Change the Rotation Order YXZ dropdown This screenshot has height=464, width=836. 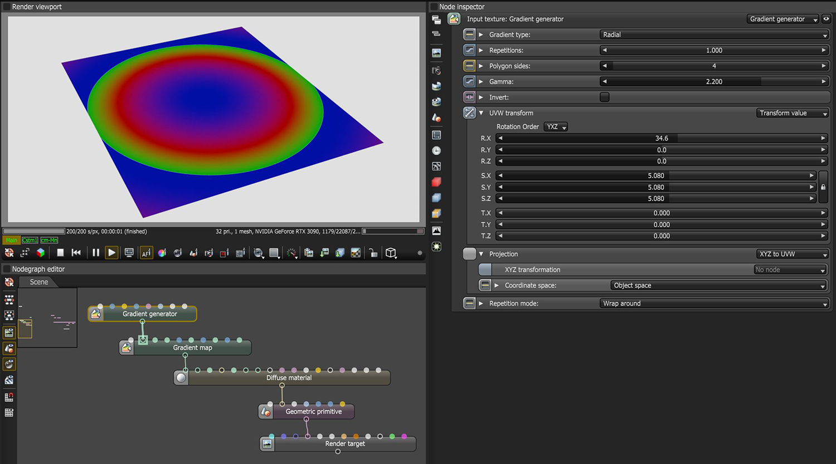tap(556, 126)
